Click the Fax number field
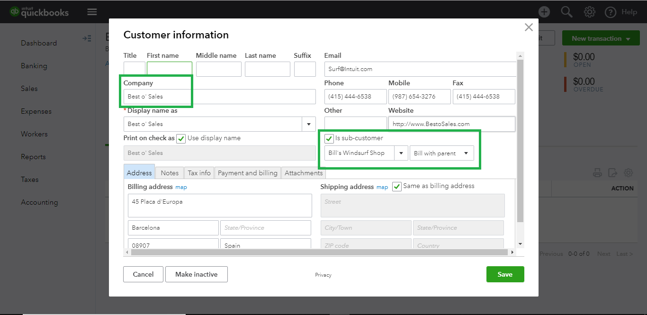Image resolution: width=647 pixels, height=315 pixels. tap(484, 97)
